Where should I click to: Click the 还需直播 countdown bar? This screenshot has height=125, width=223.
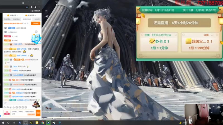[179, 23]
